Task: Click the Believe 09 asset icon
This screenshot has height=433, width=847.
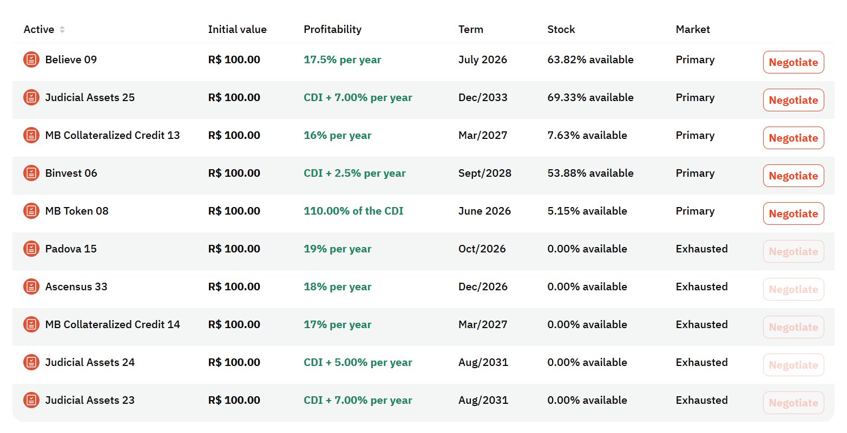Action: click(x=31, y=59)
